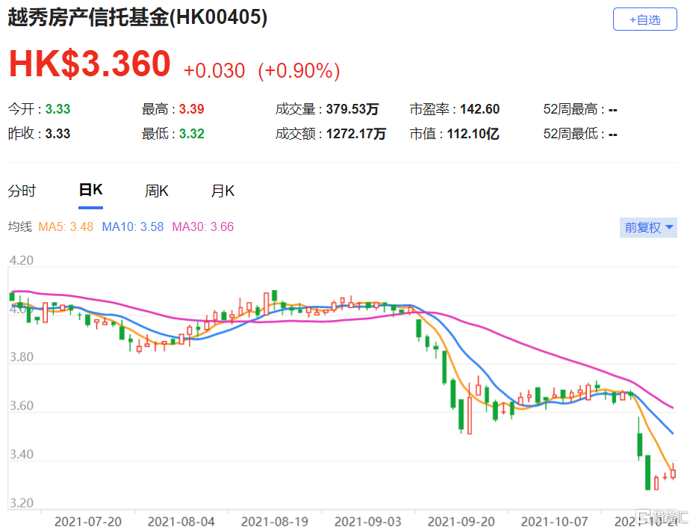This screenshot has height=530, width=693.
Task: Expand the 前复权 adjustment dropdown
Action: click(648, 227)
